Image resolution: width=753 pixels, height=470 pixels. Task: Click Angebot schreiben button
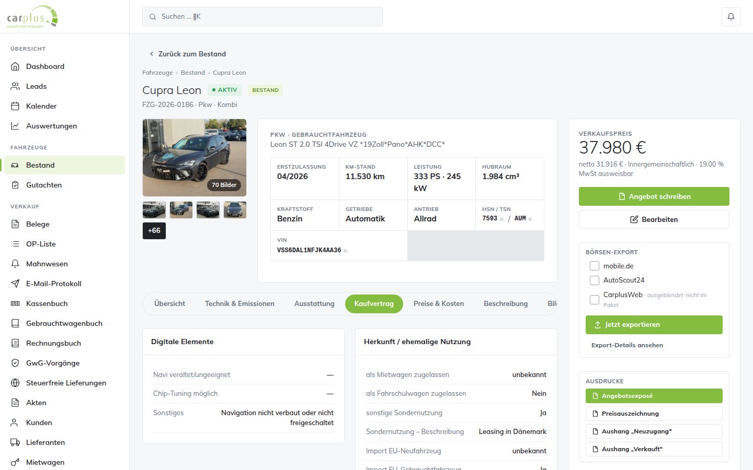point(654,196)
